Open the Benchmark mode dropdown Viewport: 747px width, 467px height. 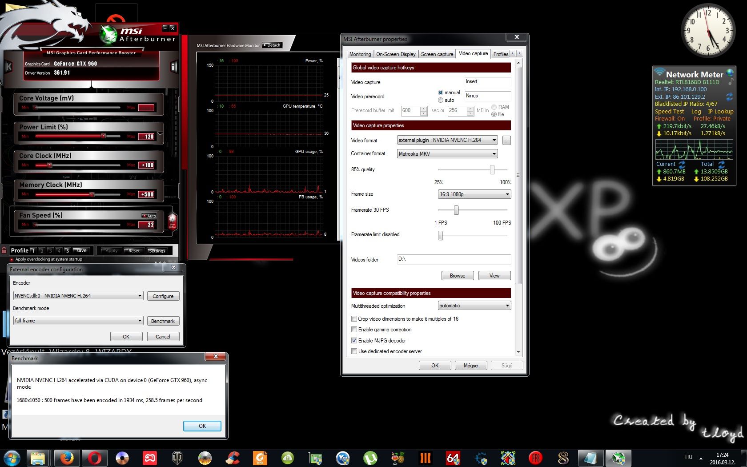[78, 321]
